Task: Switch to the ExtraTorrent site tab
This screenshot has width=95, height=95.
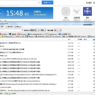Action: 56,36
